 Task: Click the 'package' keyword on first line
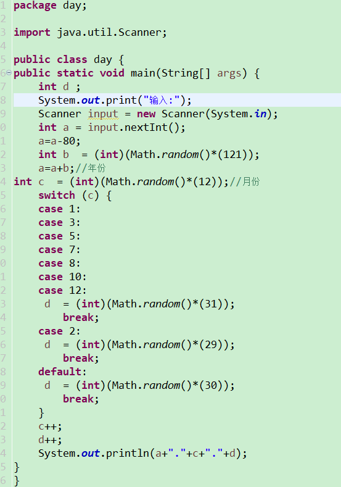[x=35, y=6]
